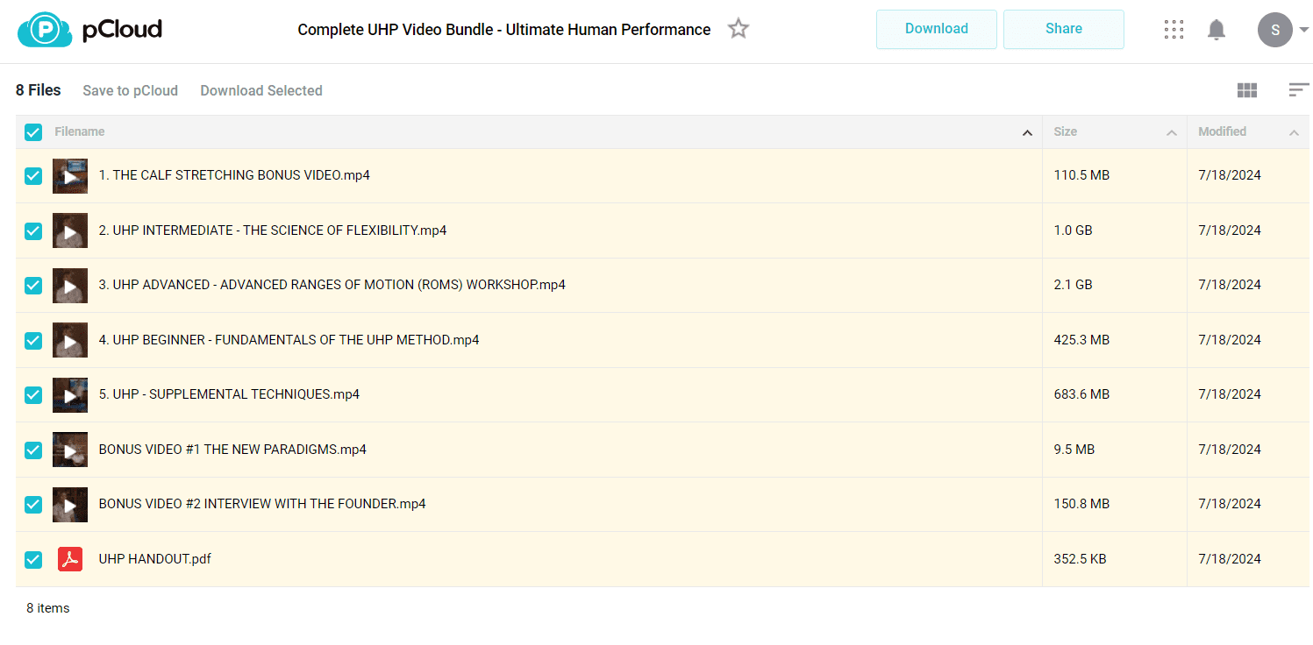
Task: Play the Advanced ROMs Workshop thumbnail
Action: pos(70,286)
